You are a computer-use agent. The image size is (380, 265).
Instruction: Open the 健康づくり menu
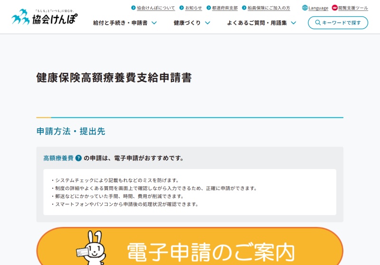pos(187,23)
